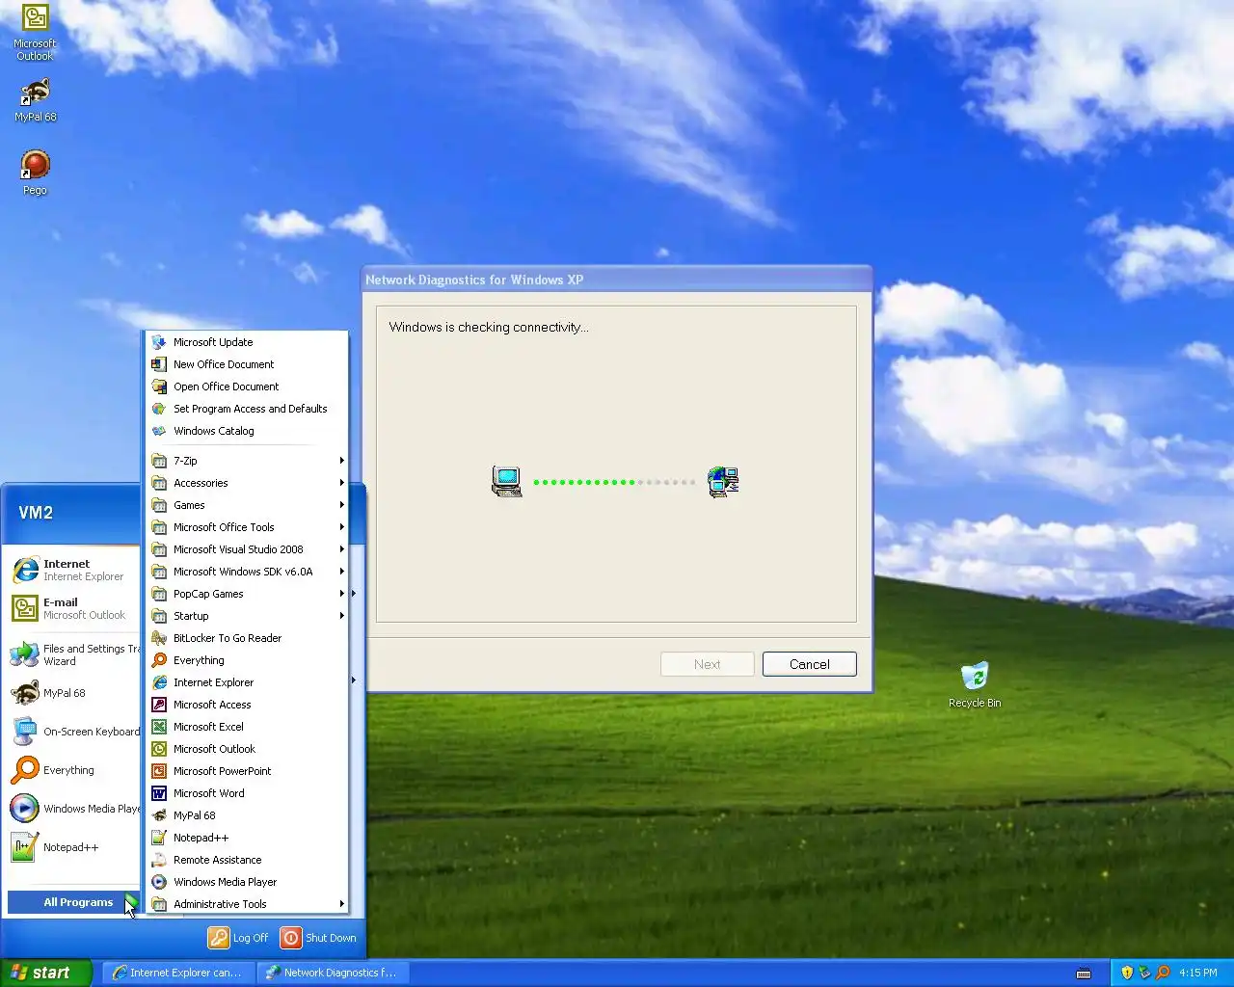The width and height of the screenshot is (1234, 987).
Task: Click Windows Catalog icon
Action: 159,431
